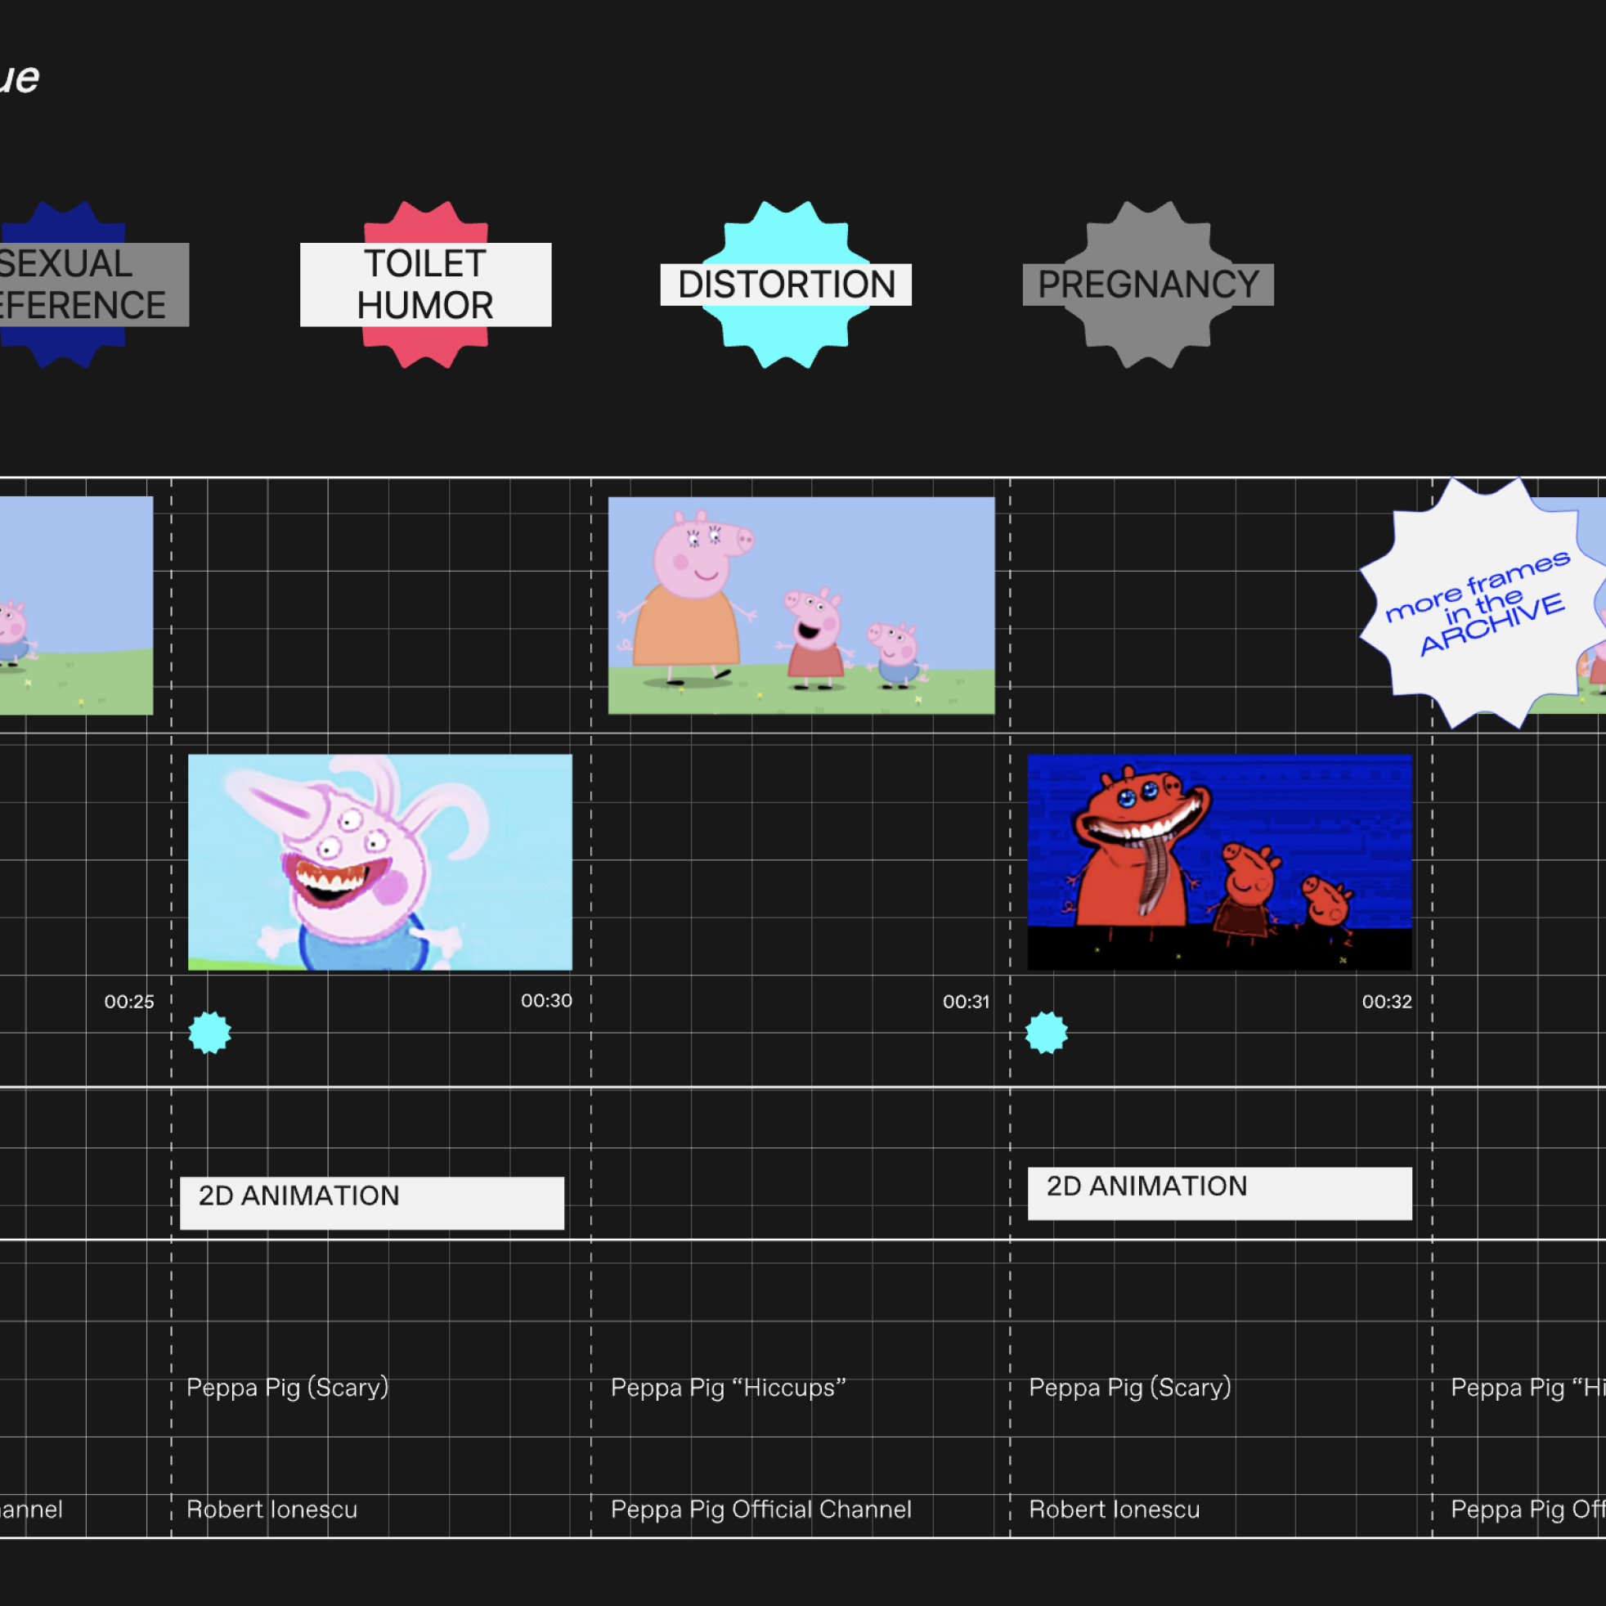Open the first Peppa Pig (Scary) title
The height and width of the screenshot is (1606, 1606).
(x=287, y=1388)
